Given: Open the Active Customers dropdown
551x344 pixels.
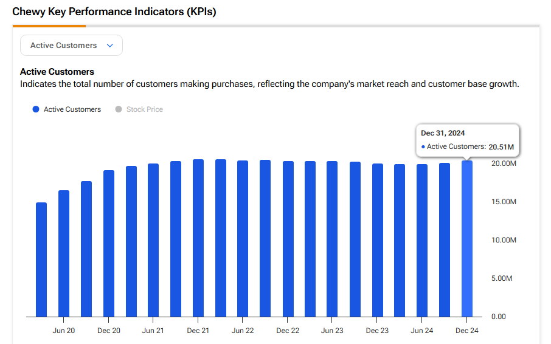Looking at the screenshot, I should click(71, 46).
